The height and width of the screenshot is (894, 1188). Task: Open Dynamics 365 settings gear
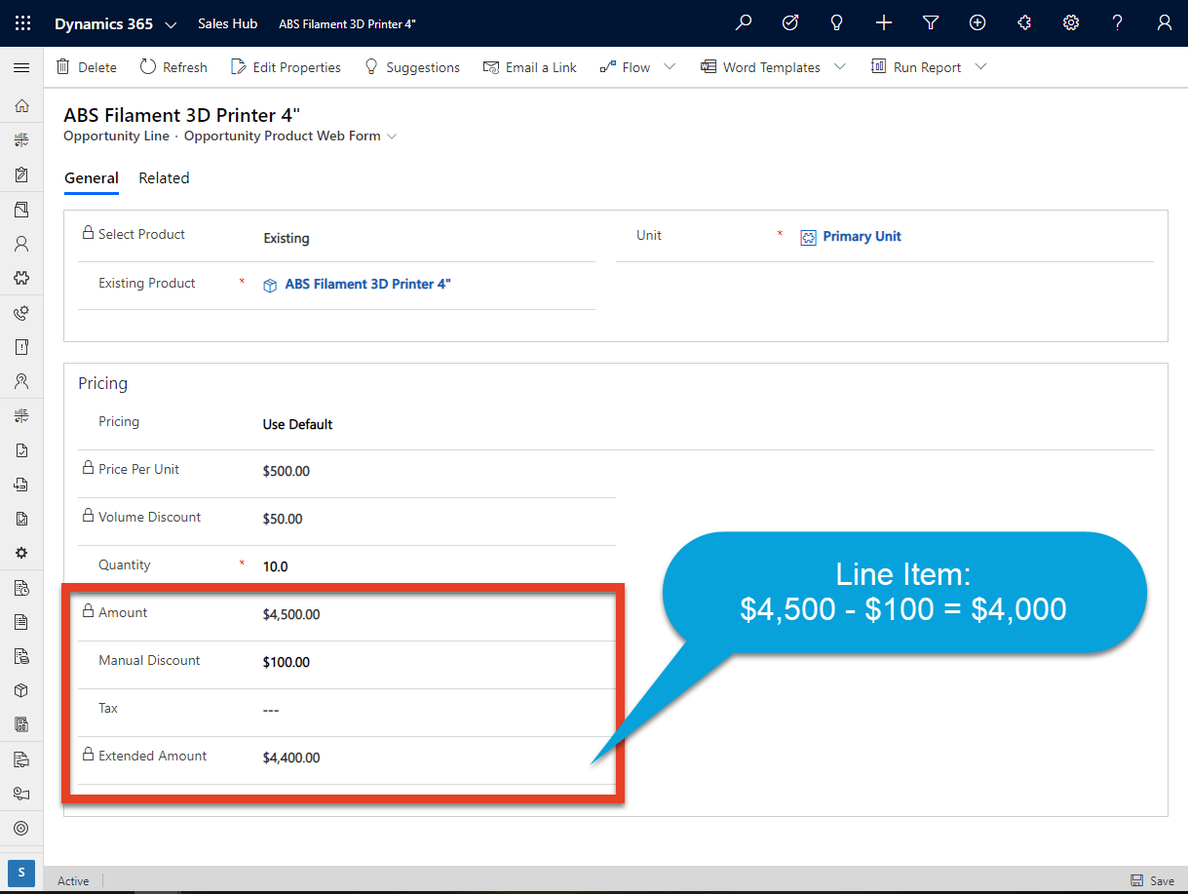pos(1070,22)
